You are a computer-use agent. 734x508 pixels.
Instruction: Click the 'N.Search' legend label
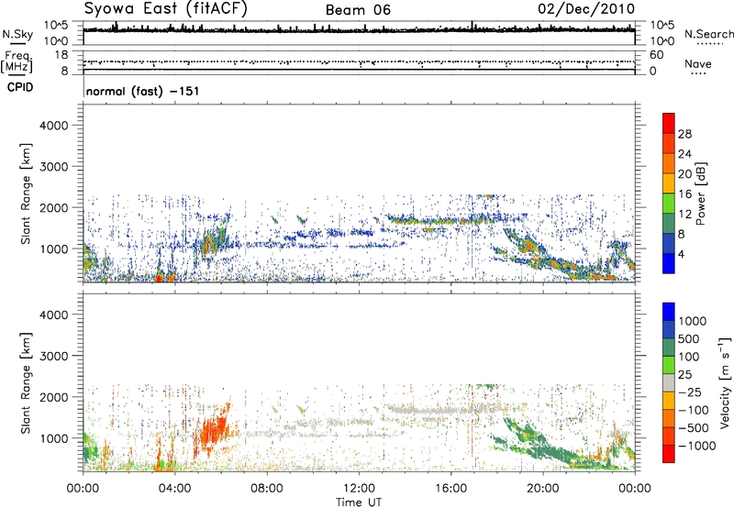[708, 34]
